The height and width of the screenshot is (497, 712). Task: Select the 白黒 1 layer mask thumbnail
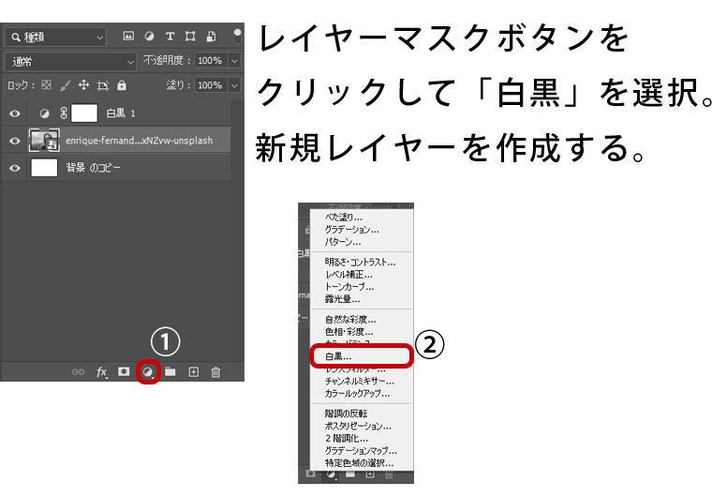[84, 113]
